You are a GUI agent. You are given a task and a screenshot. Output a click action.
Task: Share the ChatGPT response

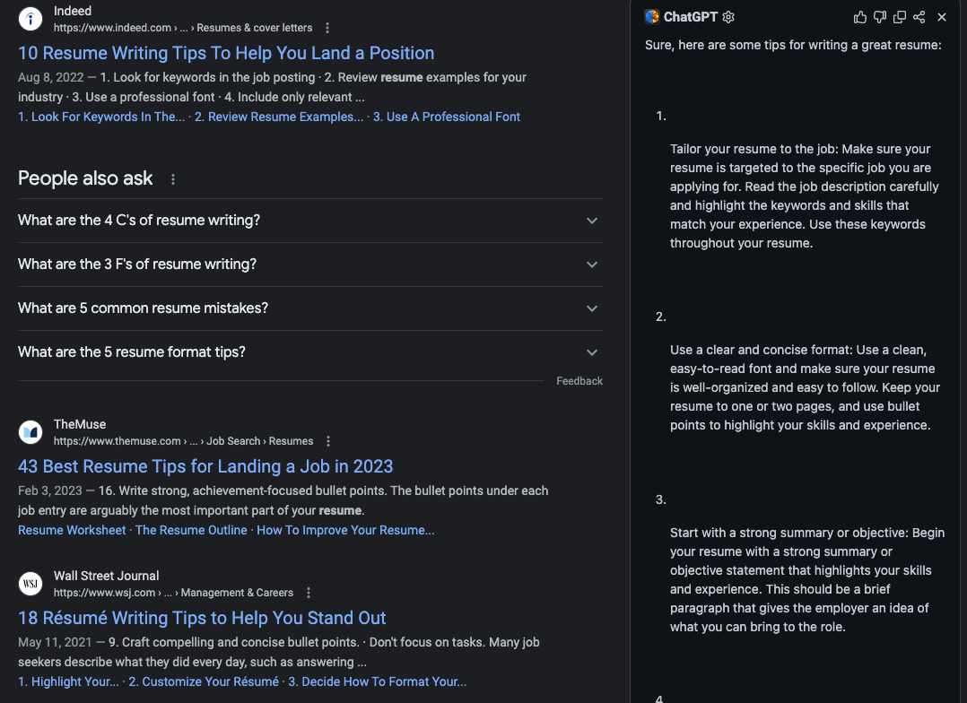coord(919,17)
